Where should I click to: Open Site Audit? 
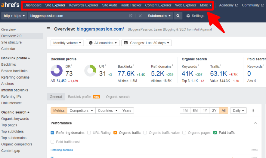(x=110, y=5)
